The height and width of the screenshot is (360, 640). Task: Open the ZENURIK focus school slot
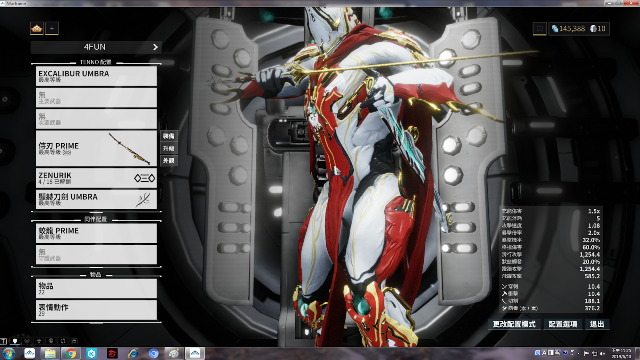click(x=96, y=178)
